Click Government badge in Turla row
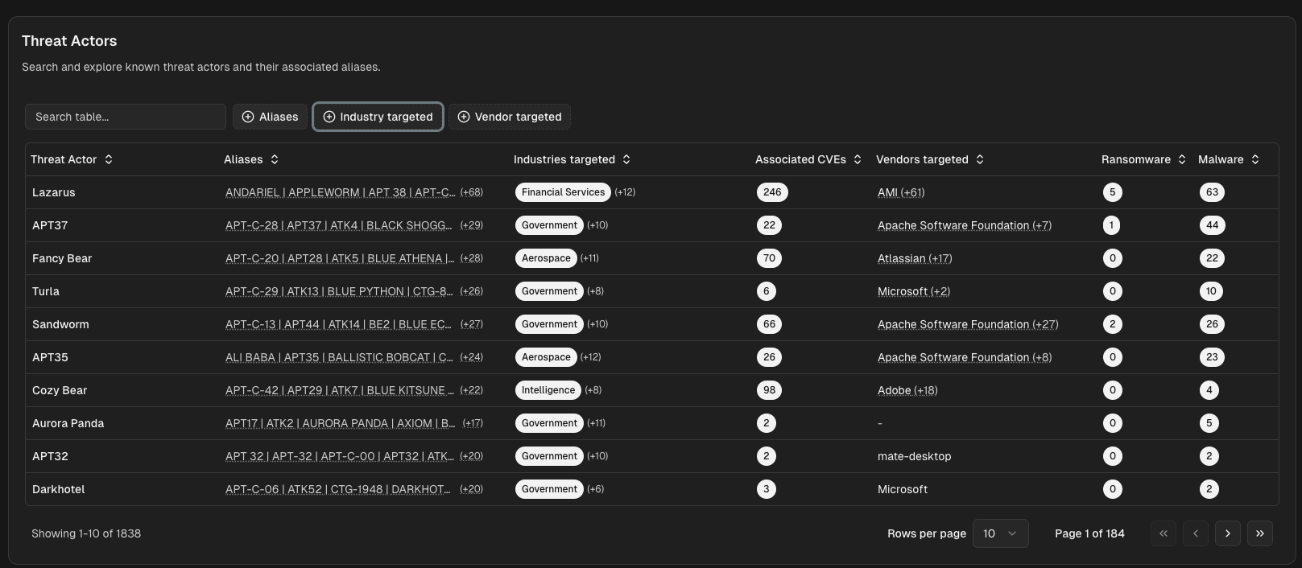 tap(549, 291)
